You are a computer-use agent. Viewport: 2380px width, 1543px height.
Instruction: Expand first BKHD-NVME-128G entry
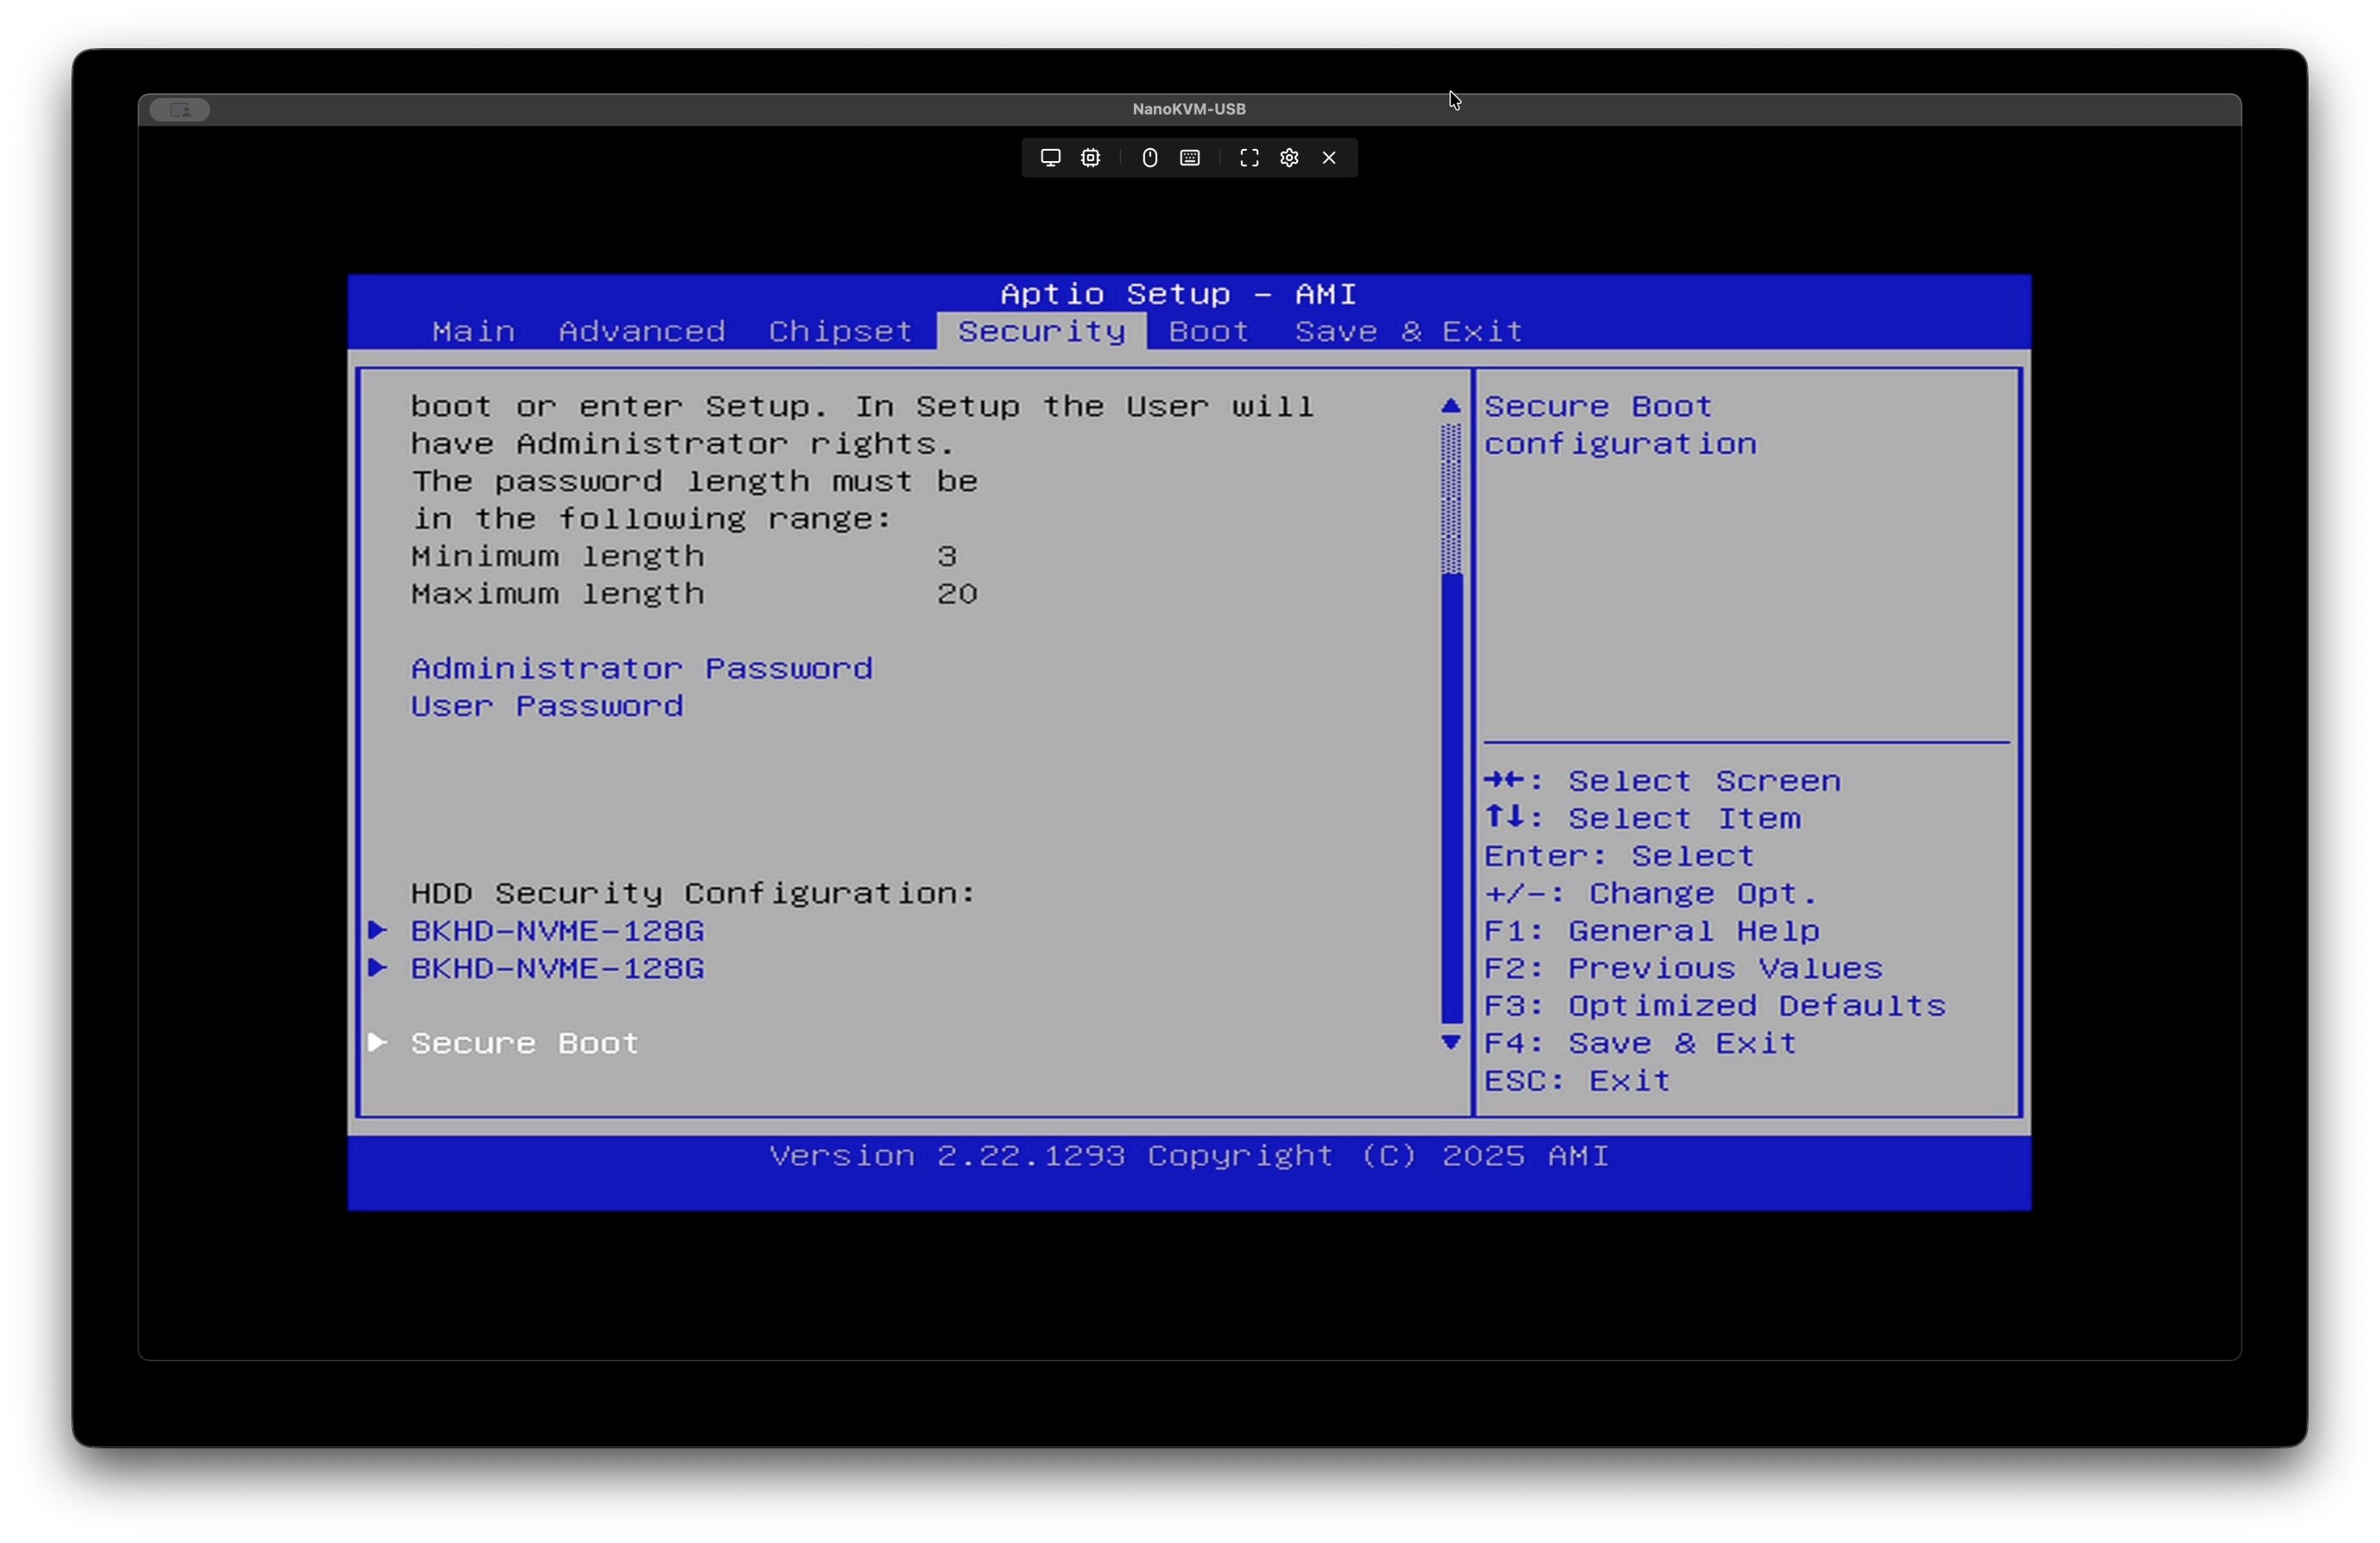click(557, 931)
